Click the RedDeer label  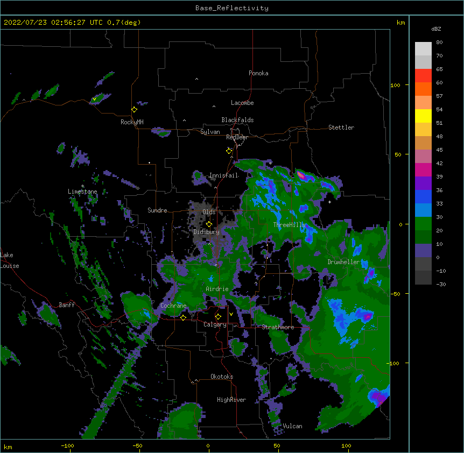(237, 137)
